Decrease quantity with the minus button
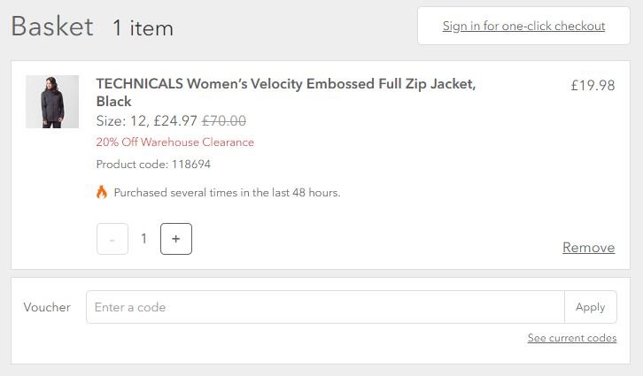The height and width of the screenshot is (376, 643). 112,239
